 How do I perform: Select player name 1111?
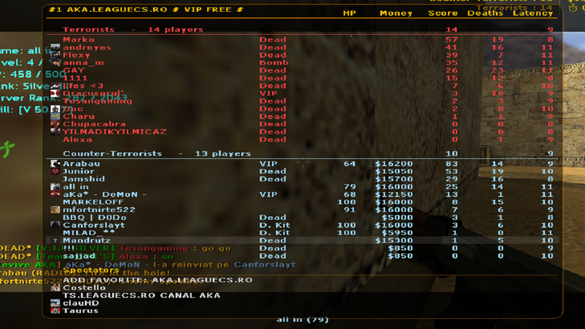(x=75, y=78)
